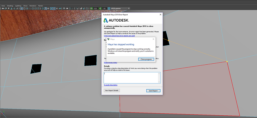
Task: Toggle the Resolution Gate display
Action: tap(27, 8)
